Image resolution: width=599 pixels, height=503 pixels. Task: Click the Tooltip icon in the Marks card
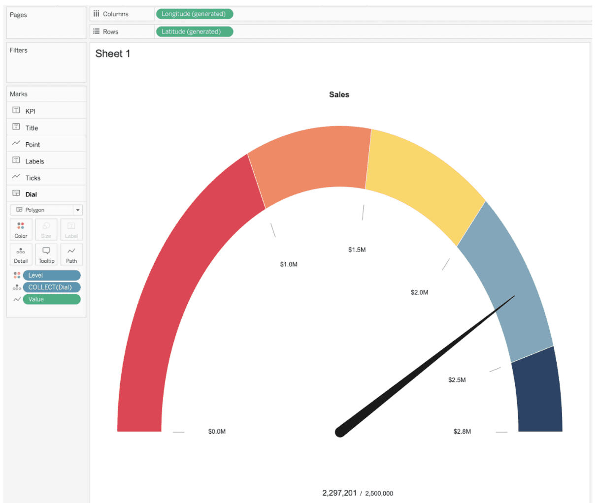(46, 254)
